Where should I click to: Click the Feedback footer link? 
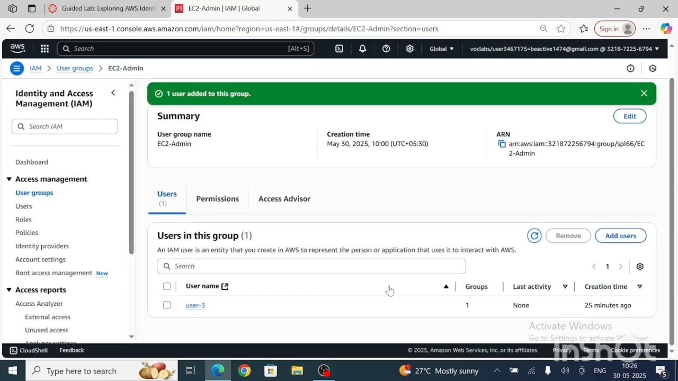pyautogui.click(x=72, y=350)
